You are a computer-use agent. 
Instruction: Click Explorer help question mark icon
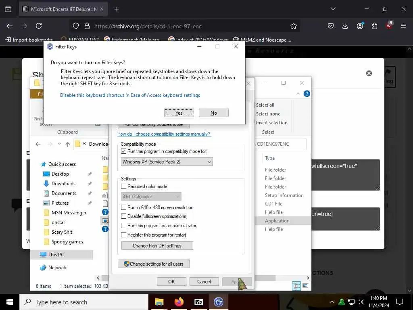coord(307,94)
